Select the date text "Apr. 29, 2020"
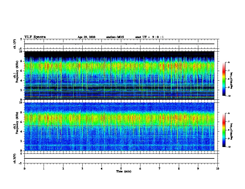The width and height of the screenshot is (245, 189). click(86, 37)
